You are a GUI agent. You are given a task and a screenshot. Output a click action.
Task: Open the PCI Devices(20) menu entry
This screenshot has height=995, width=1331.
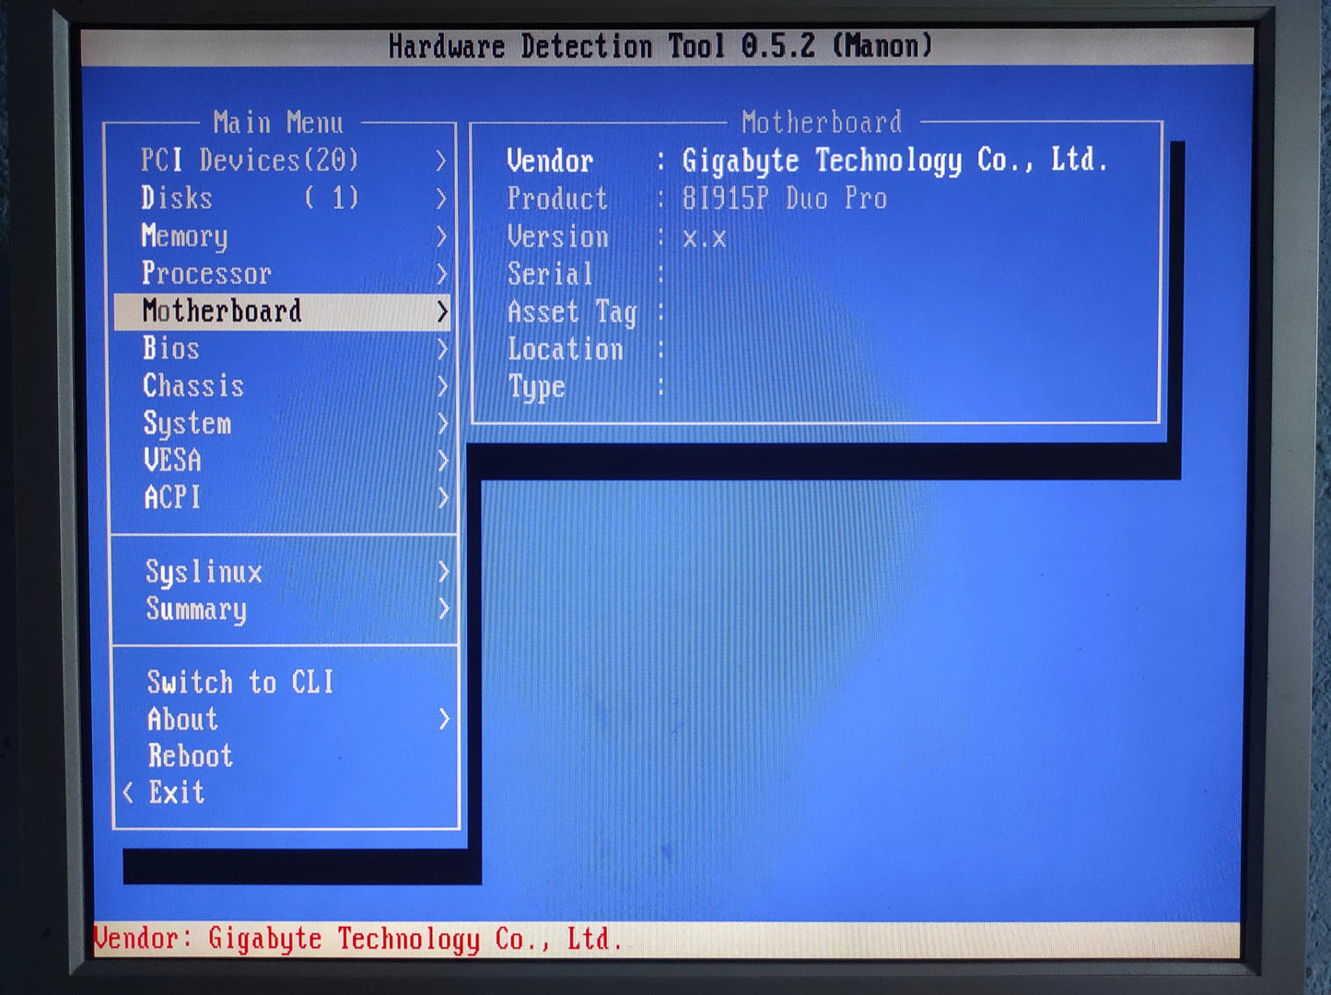coord(283,160)
